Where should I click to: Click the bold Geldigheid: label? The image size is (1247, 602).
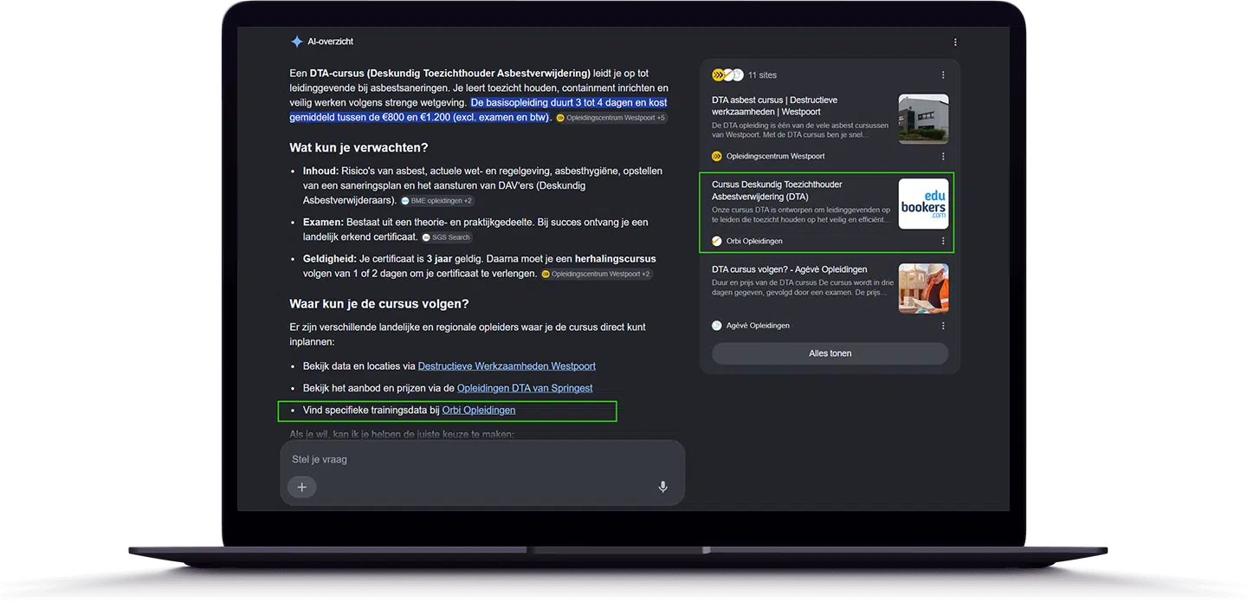[x=328, y=259]
